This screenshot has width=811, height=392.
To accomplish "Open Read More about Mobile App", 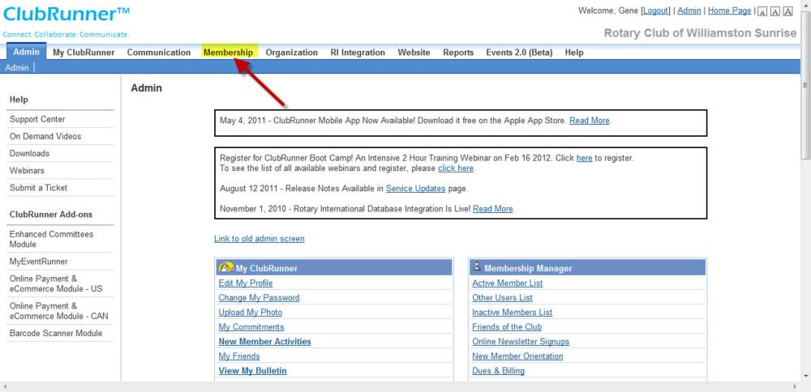I will [590, 121].
